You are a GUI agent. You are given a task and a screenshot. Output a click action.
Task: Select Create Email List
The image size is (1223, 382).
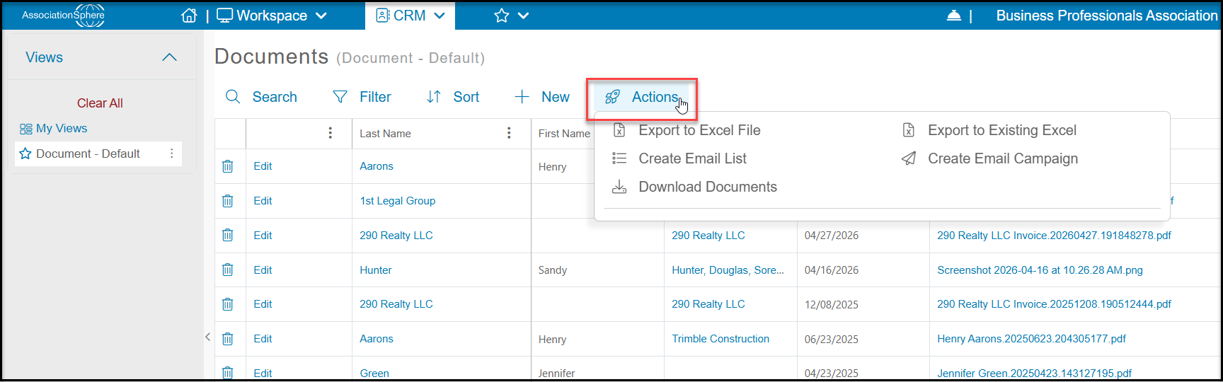click(x=679, y=158)
